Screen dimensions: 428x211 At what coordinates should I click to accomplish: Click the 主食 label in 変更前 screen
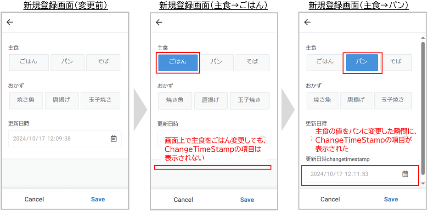(x=14, y=48)
